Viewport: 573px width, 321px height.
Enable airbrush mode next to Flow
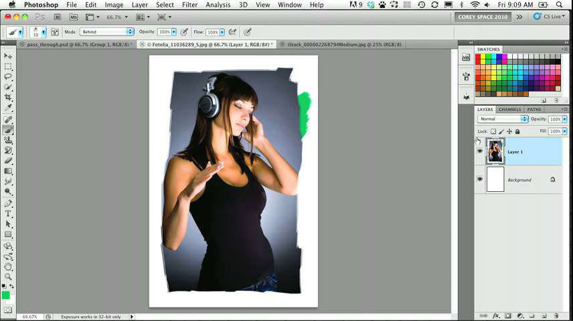(232, 31)
